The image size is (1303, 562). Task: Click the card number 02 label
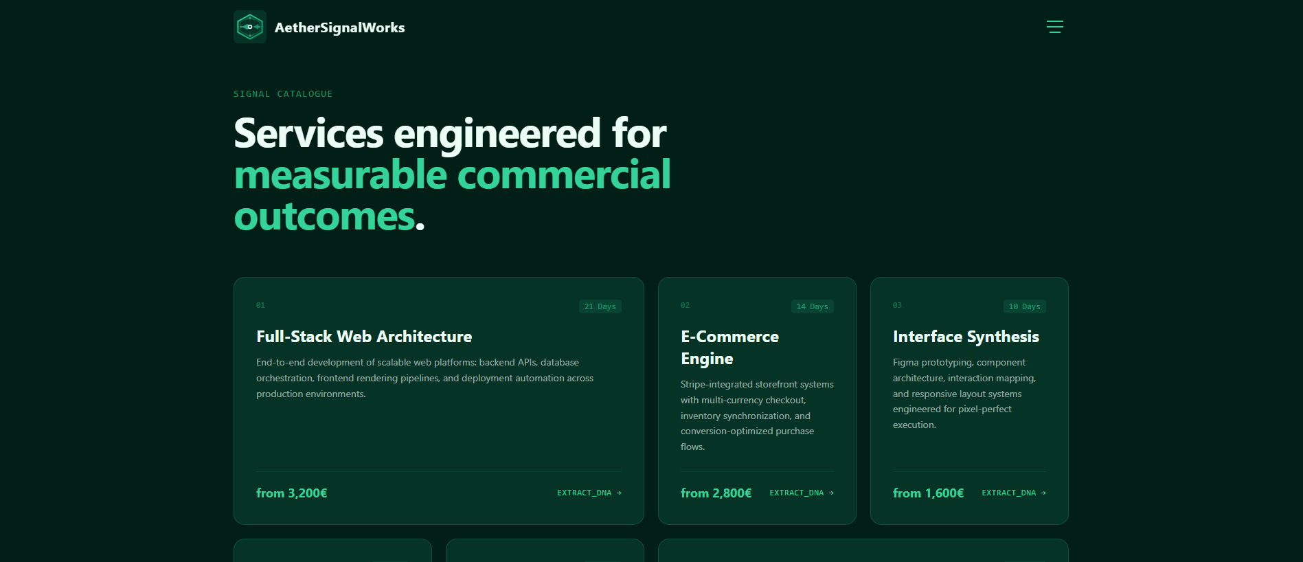click(x=685, y=305)
